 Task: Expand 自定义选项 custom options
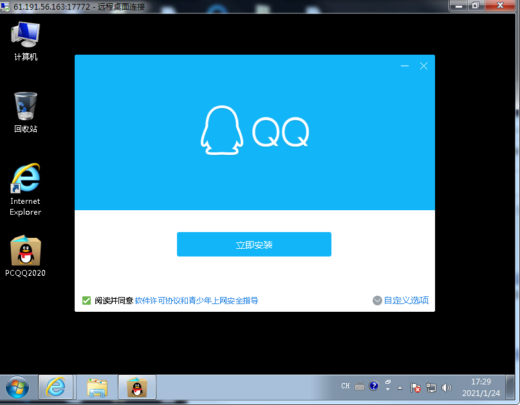400,300
